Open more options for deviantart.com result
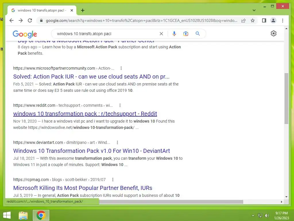Image resolution: width=294 pixels, height=221 pixels. coord(117,142)
